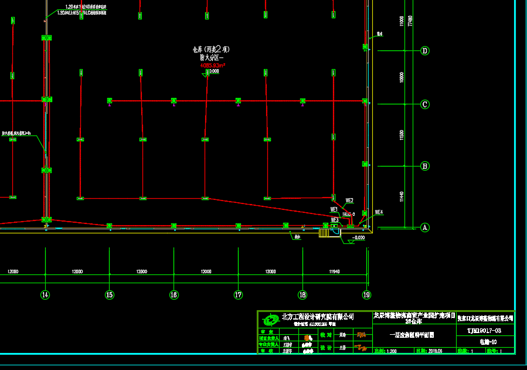Click grid axis bubble 14

click(x=45, y=295)
